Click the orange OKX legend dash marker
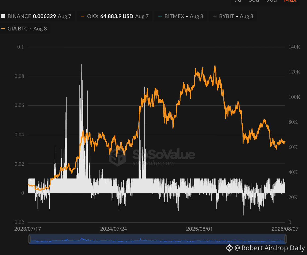Image resolution: width=307 pixels, height=255 pixels. 83,16
